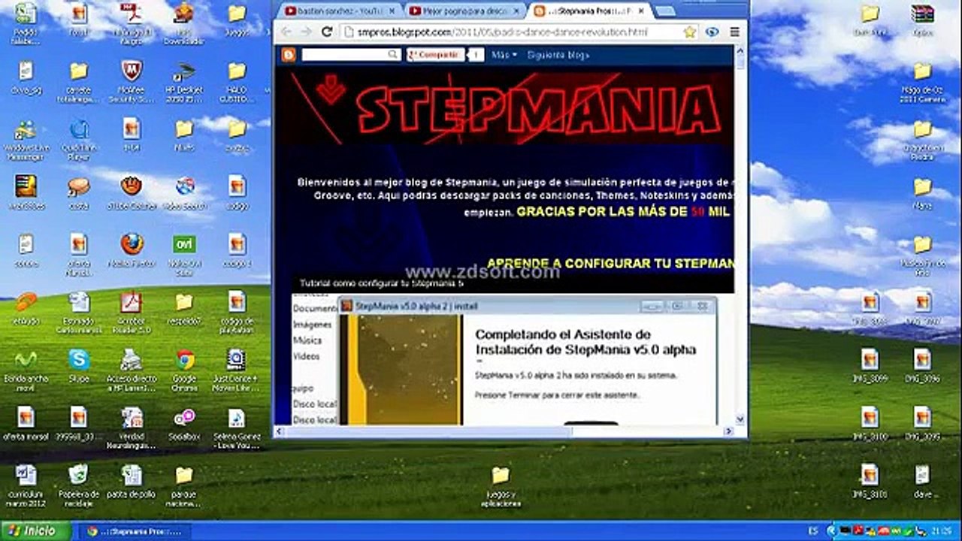
Task: Bookmark this page with the star icon
Action: (x=690, y=32)
